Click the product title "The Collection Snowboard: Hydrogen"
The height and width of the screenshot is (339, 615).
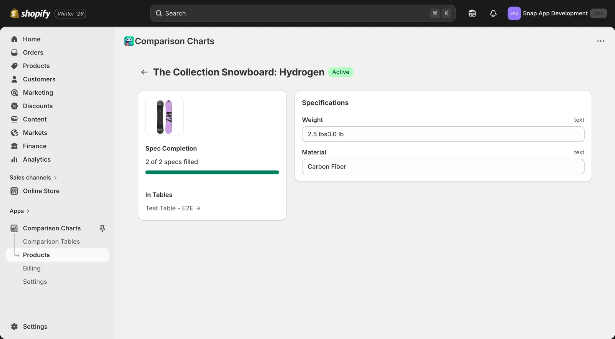(239, 72)
